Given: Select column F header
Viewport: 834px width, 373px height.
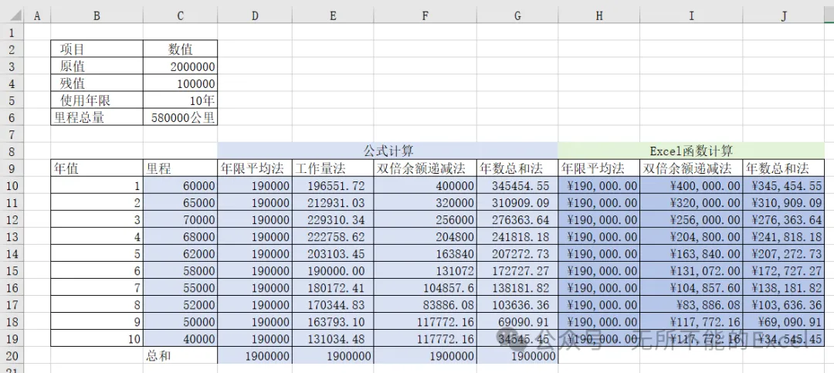Looking at the screenshot, I should pyautogui.click(x=425, y=16).
